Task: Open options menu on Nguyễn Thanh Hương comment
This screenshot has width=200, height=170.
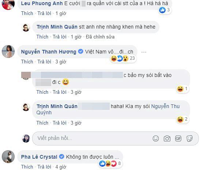Action: (144, 52)
